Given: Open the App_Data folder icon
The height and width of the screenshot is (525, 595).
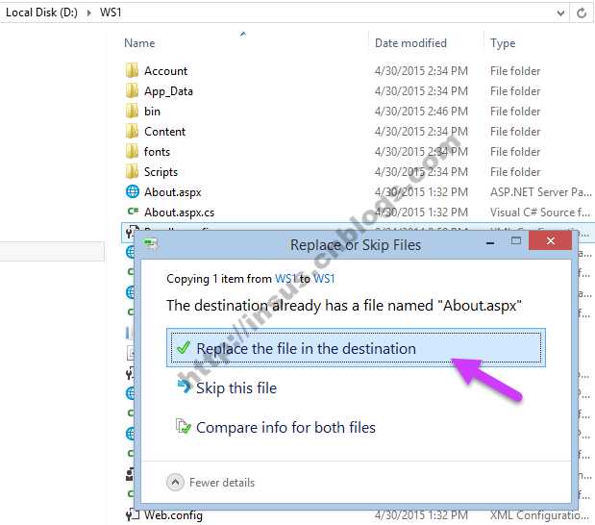Looking at the screenshot, I should pyautogui.click(x=132, y=90).
